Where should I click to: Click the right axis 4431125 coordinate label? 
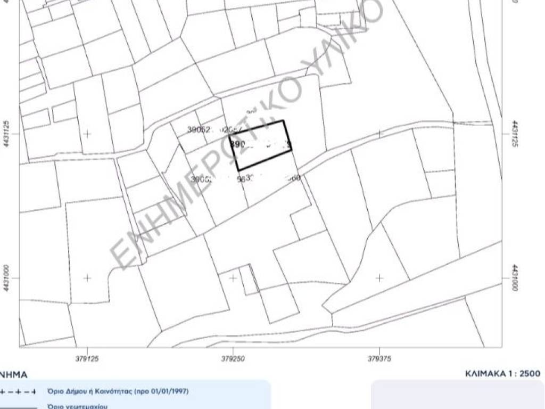(514, 134)
